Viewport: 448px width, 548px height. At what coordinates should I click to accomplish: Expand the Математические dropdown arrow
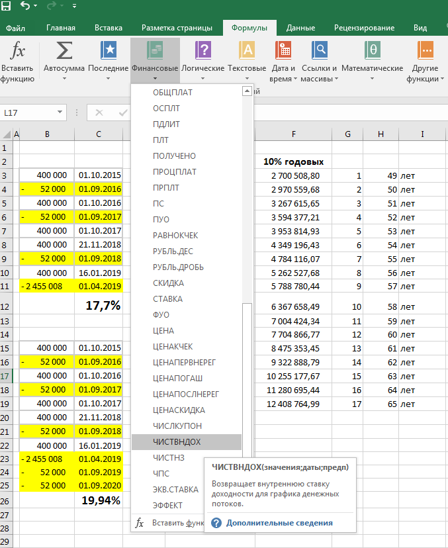point(372,79)
